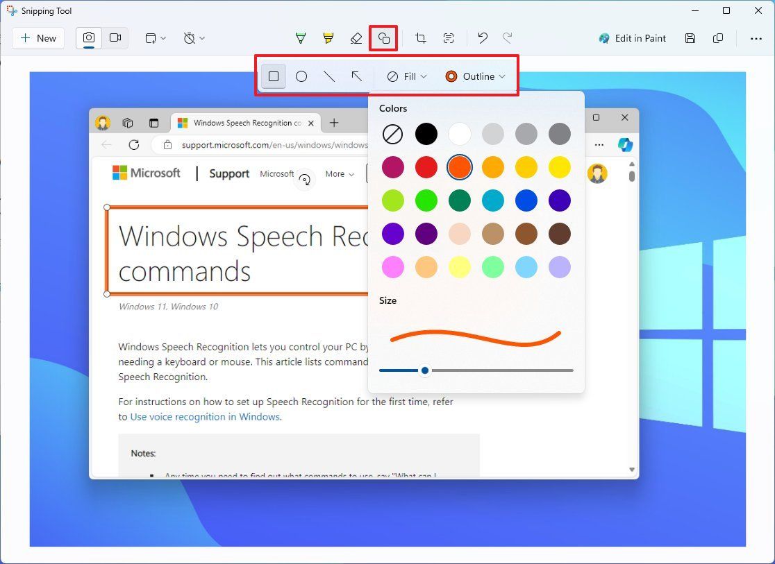Pick the lime green swatch
775x564 pixels.
(393, 200)
